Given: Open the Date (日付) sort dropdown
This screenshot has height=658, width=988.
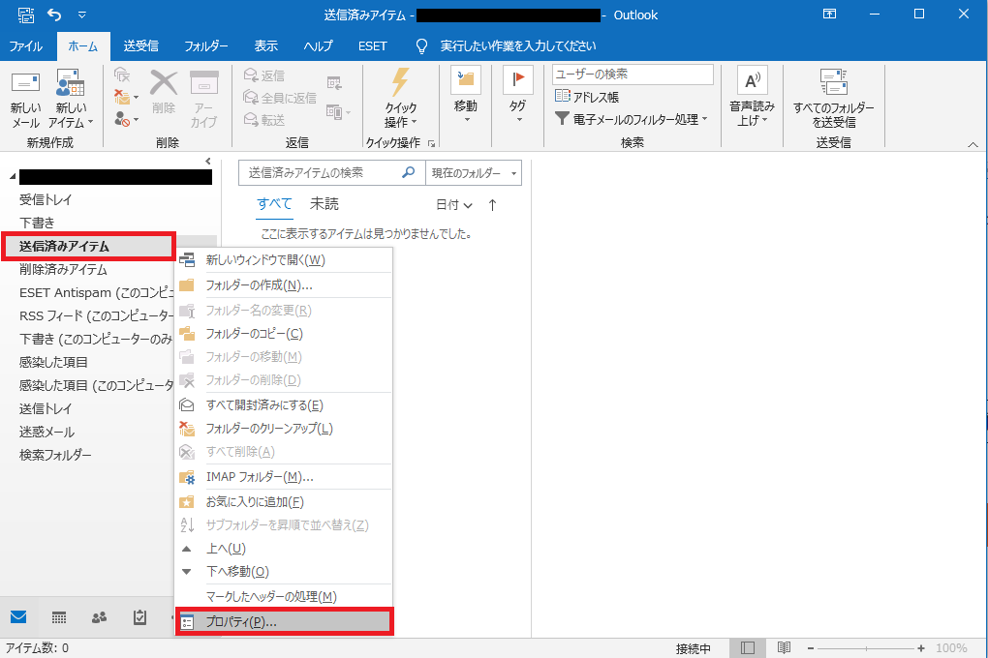Looking at the screenshot, I should [453, 204].
